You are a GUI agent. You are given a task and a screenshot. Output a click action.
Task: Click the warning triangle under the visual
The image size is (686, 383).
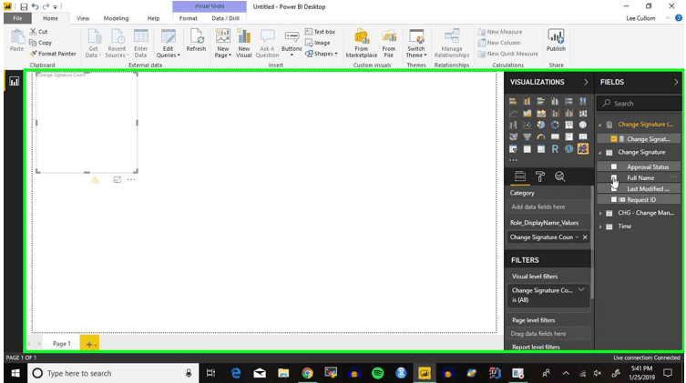95,179
